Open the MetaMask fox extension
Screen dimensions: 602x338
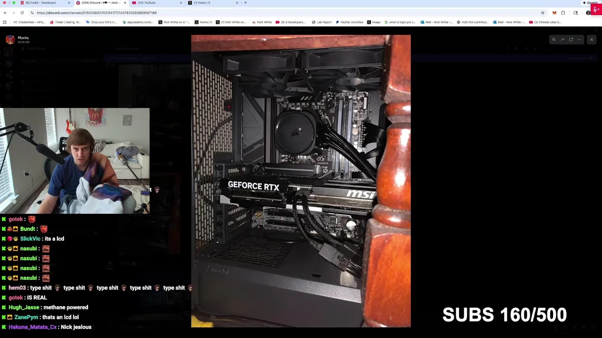click(x=554, y=13)
